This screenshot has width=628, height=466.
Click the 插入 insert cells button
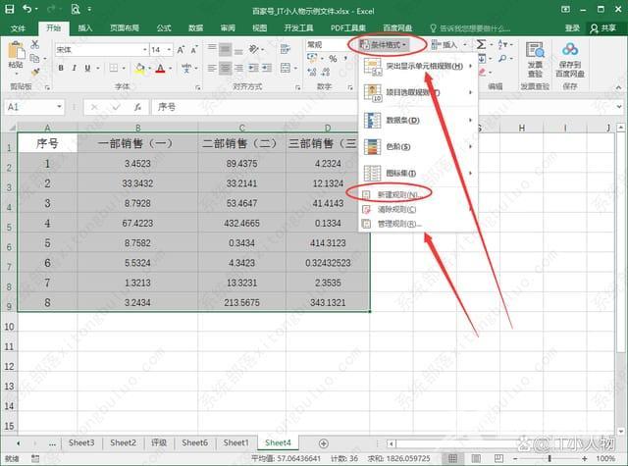[445, 45]
